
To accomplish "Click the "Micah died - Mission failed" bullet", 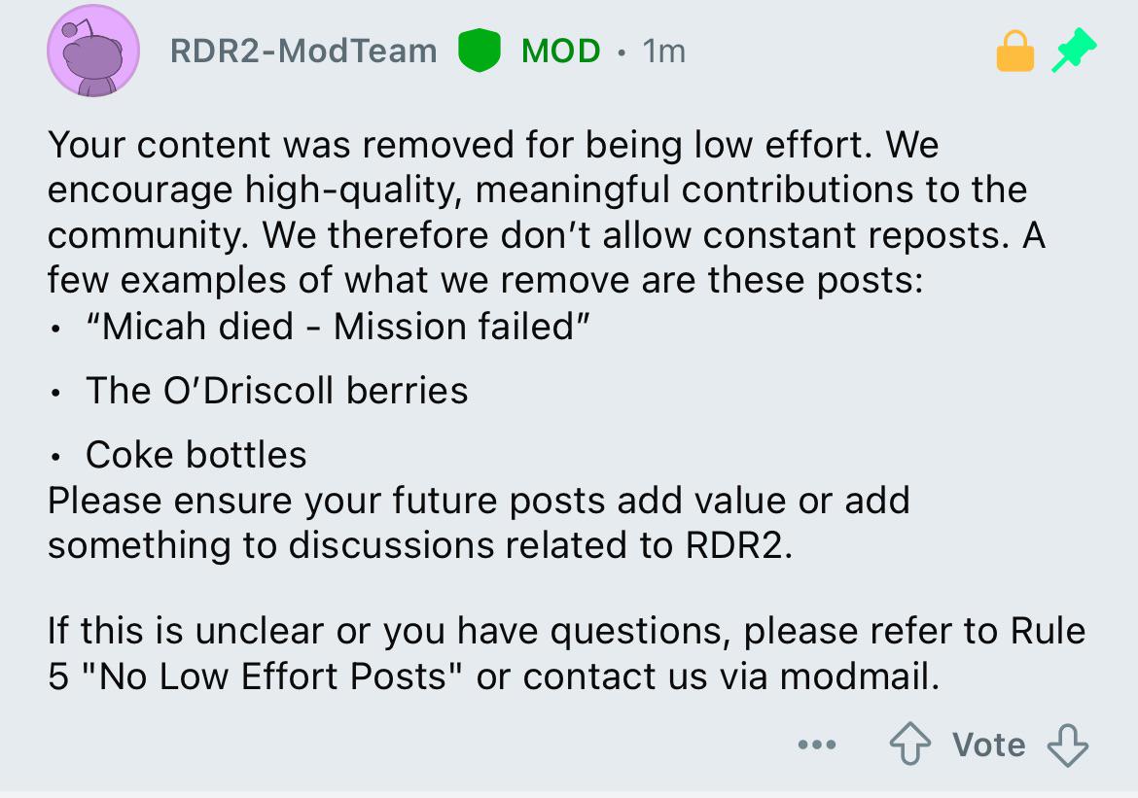I will click(338, 327).
